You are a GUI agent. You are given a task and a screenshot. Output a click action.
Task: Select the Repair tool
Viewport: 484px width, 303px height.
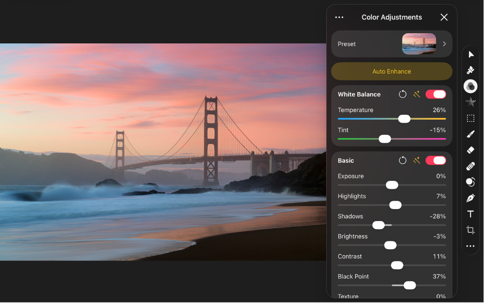coord(470,70)
